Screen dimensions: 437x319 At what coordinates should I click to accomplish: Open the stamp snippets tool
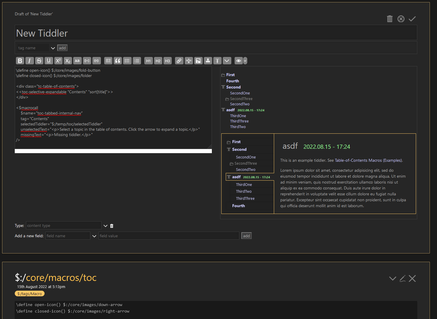point(208,61)
